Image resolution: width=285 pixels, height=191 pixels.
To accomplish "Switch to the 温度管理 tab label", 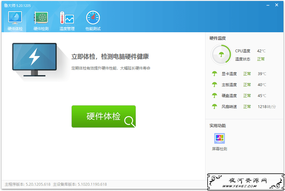I will [x=67, y=29].
